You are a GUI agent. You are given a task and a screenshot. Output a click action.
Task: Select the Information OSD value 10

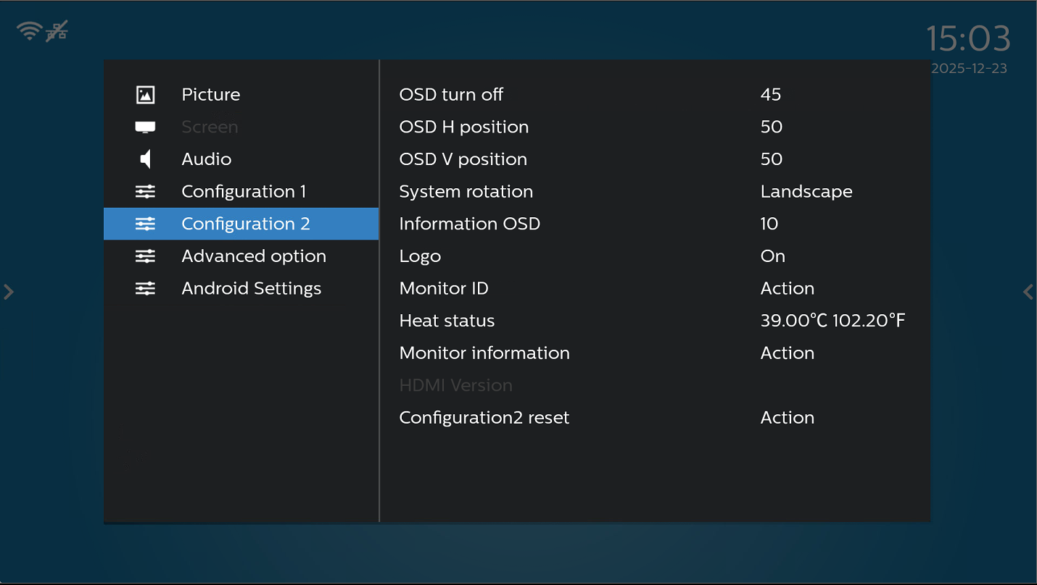[x=769, y=224]
